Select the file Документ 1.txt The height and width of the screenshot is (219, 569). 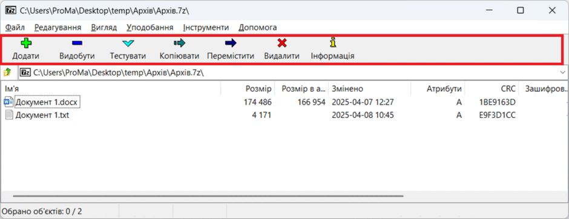tap(42, 116)
